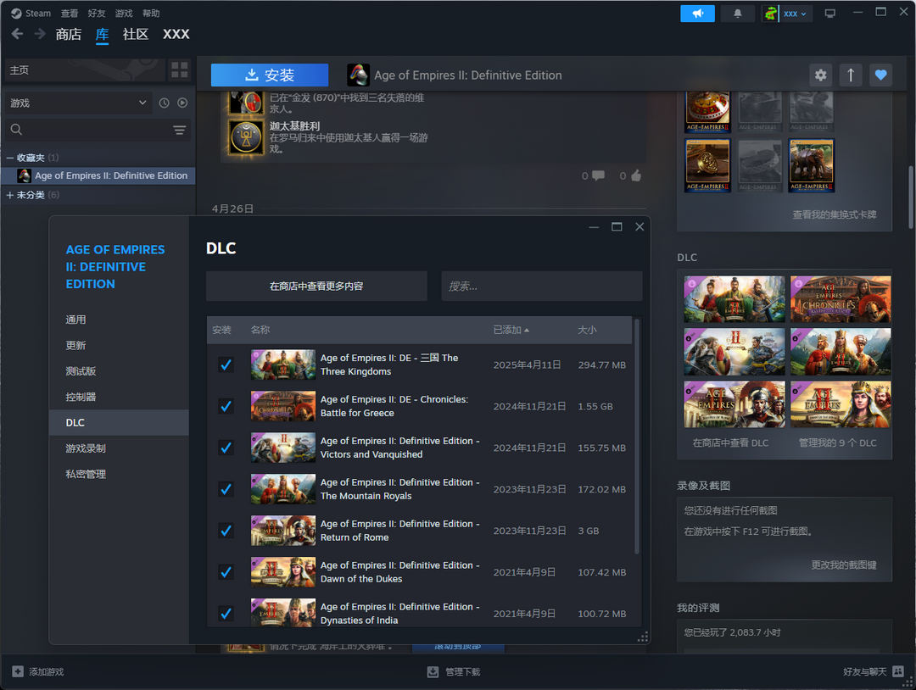Select 控制器 in properties sidebar

point(120,397)
